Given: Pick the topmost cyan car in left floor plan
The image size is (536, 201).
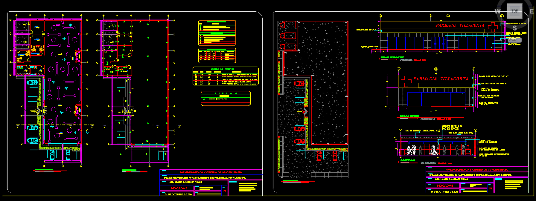Looking at the screenshot, I should pyautogui.click(x=32, y=83).
